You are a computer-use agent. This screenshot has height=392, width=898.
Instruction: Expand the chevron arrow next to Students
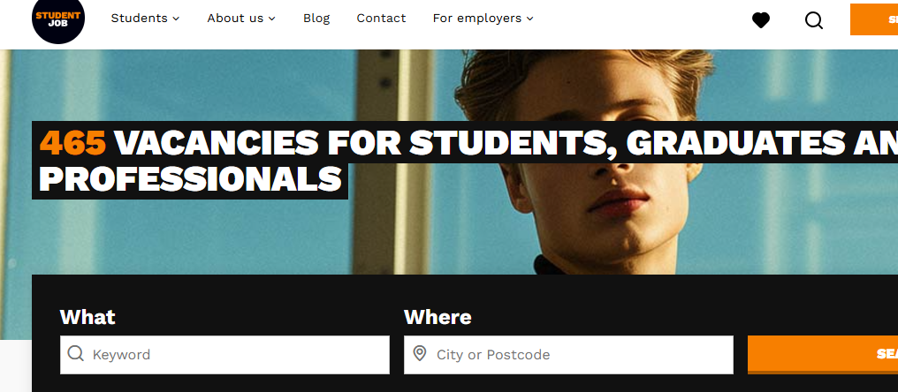coord(177,19)
